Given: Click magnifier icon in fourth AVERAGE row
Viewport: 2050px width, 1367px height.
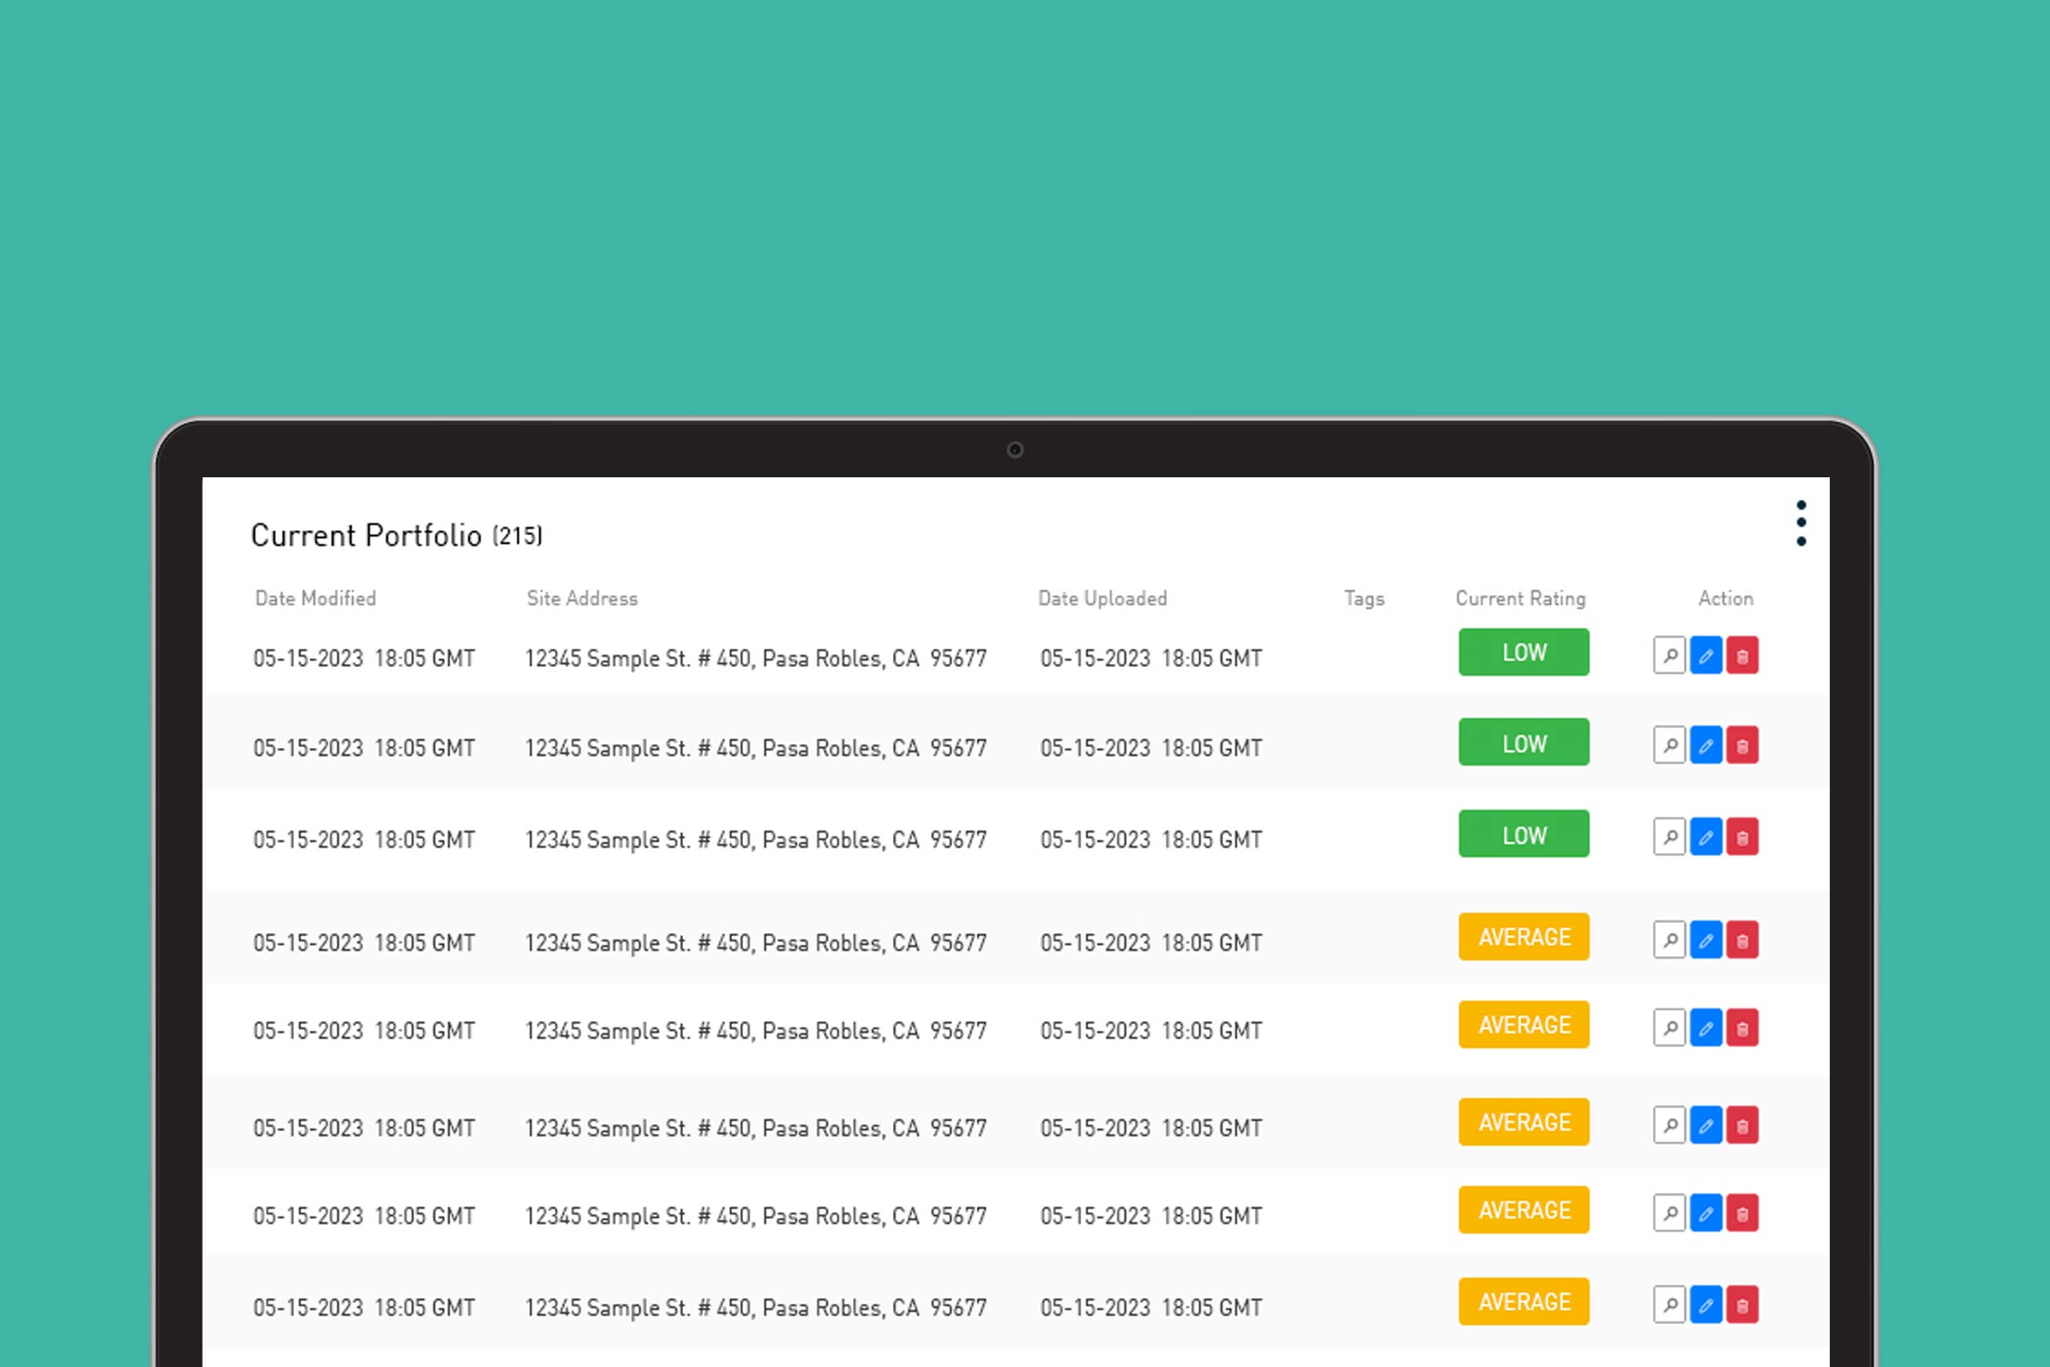Looking at the screenshot, I should (x=1669, y=1212).
